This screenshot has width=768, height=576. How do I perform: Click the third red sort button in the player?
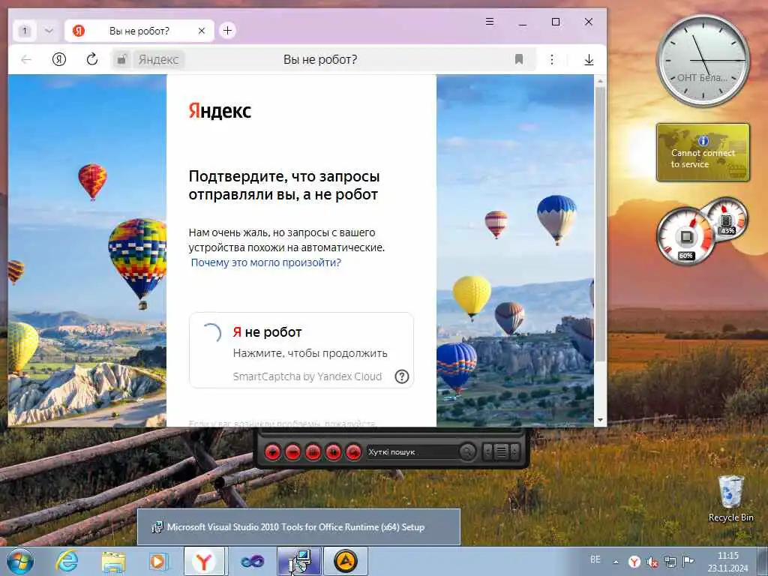[x=313, y=452]
